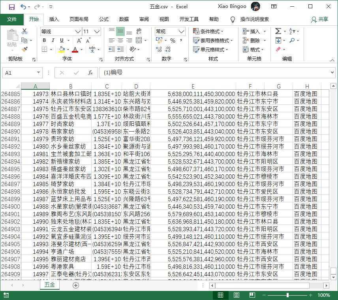Select the 五金 sheet tab
Screen dimensions: 338x300
(x=49, y=285)
